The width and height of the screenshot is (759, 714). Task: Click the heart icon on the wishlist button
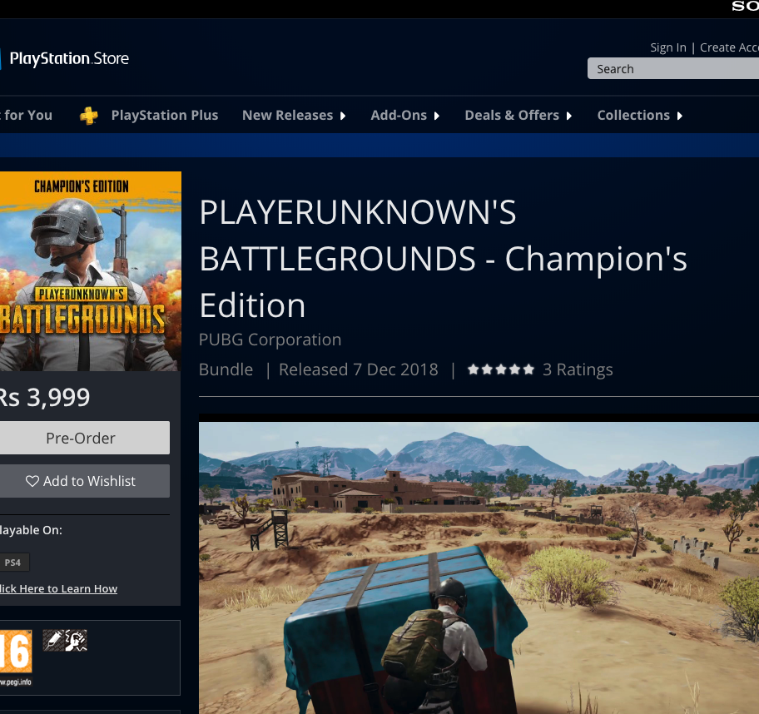point(32,481)
